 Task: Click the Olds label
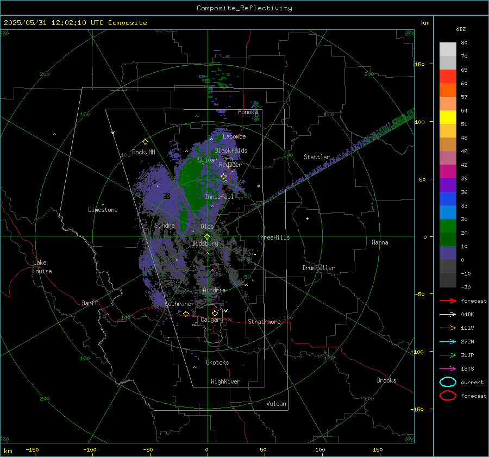(207, 227)
